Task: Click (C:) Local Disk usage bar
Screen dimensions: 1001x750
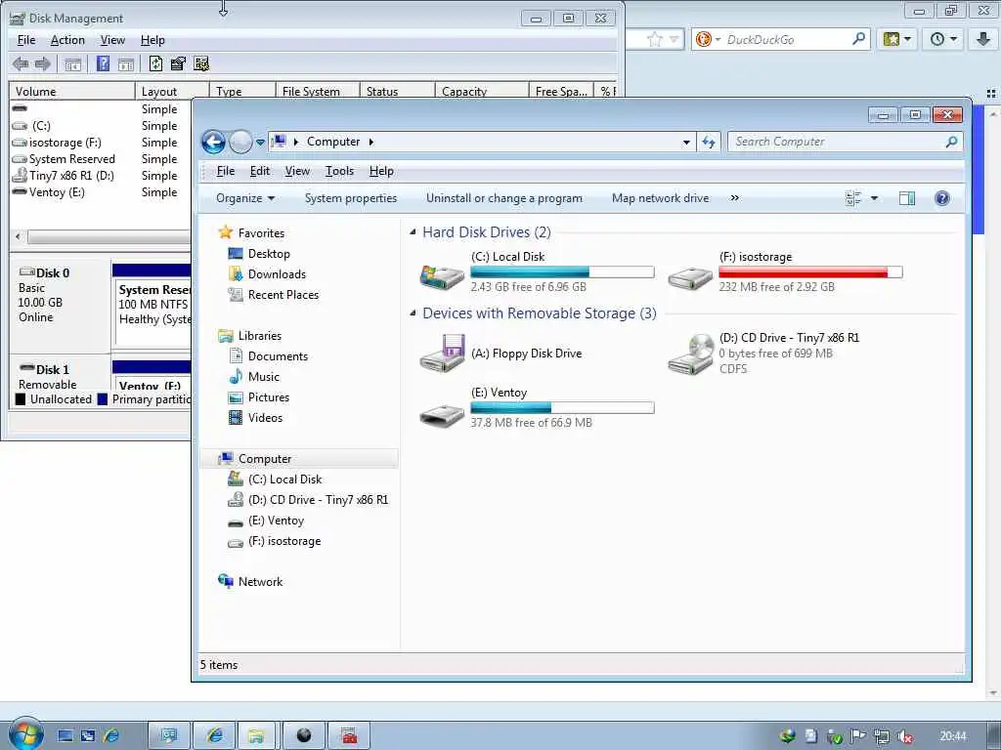Action: click(x=562, y=272)
